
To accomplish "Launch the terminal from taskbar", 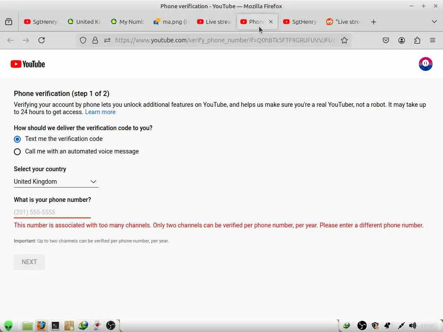I will click(55, 326).
